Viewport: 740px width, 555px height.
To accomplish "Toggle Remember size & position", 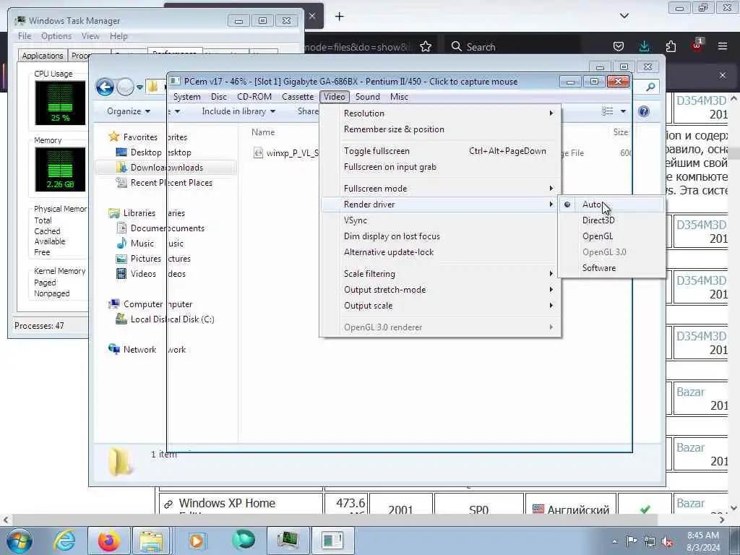I will [440, 129].
